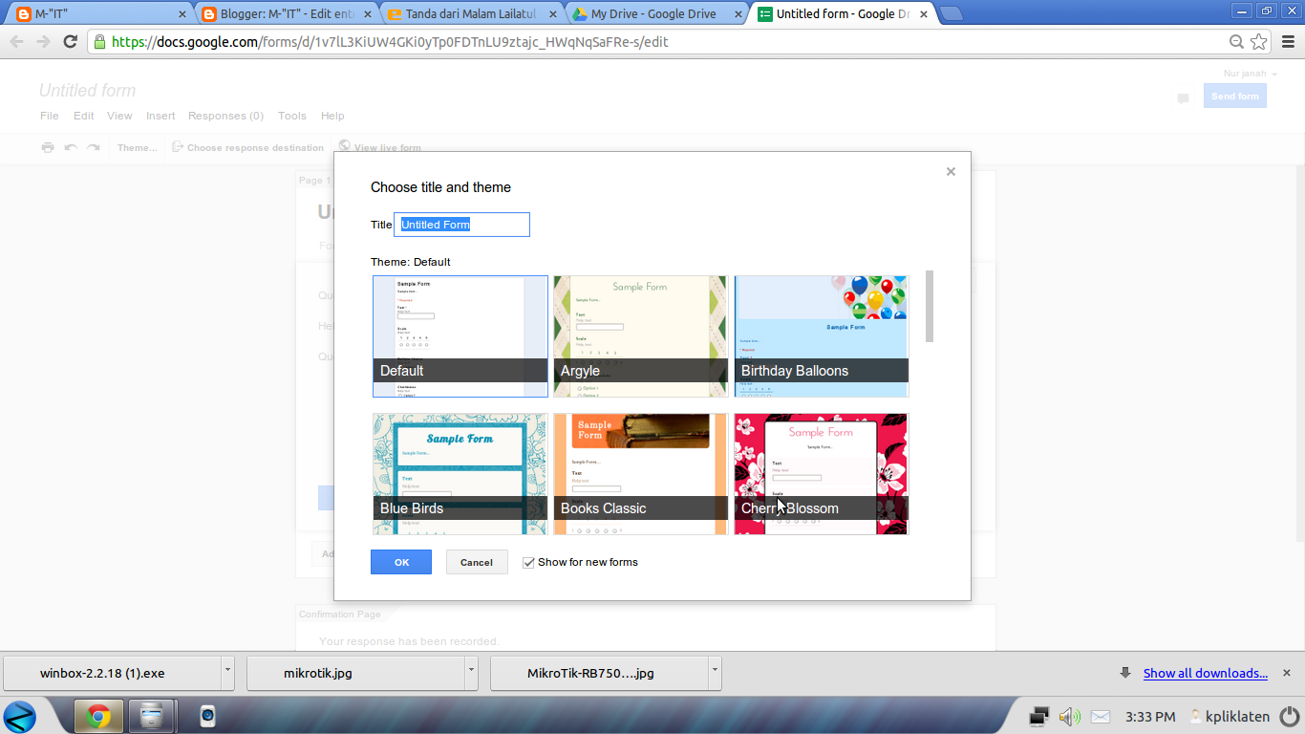Click the print icon in toolbar
Image resolution: width=1305 pixels, height=734 pixels.
point(48,147)
